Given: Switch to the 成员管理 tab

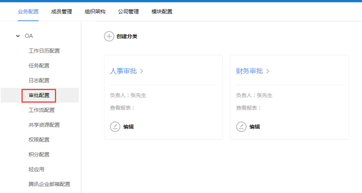Looking at the screenshot, I should [62, 11].
